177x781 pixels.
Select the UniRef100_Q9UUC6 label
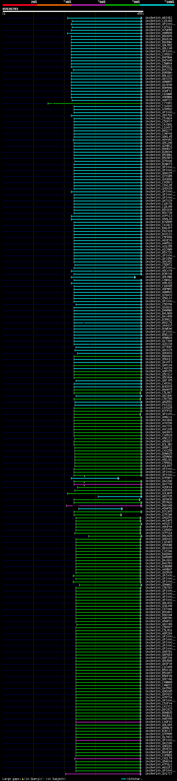point(159,353)
